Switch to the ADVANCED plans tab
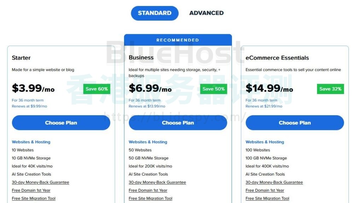This screenshot has height=203, width=362. pos(206,13)
